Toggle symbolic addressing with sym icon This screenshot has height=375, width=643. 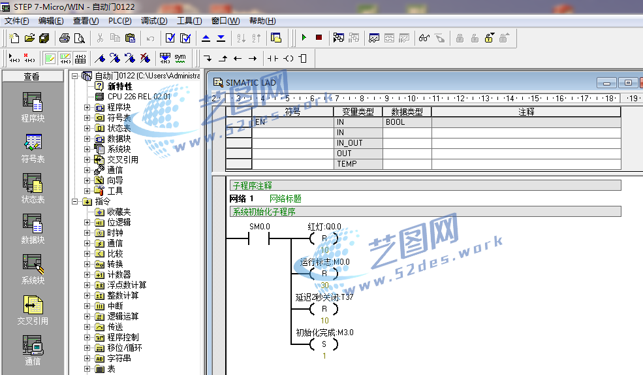[x=180, y=59]
